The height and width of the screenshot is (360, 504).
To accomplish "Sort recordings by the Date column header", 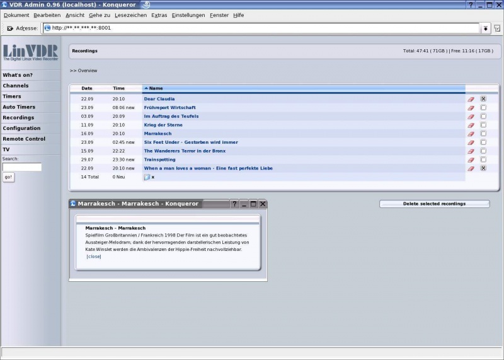I will coord(87,88).
